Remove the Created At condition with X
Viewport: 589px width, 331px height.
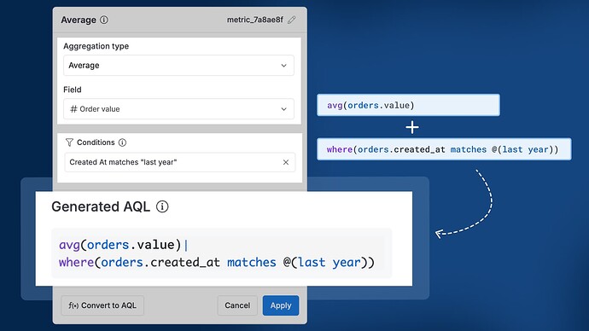click(286, 162)
